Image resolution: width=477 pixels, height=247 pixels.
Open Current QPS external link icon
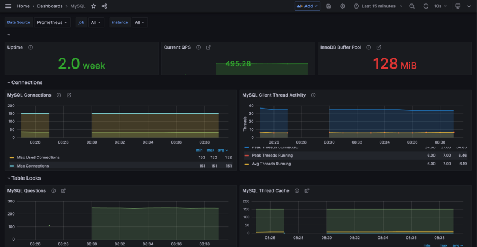click(208, 47)
